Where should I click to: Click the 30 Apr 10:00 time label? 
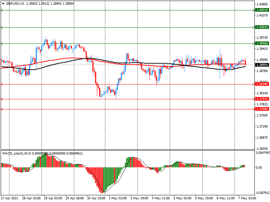pos(96,199)
